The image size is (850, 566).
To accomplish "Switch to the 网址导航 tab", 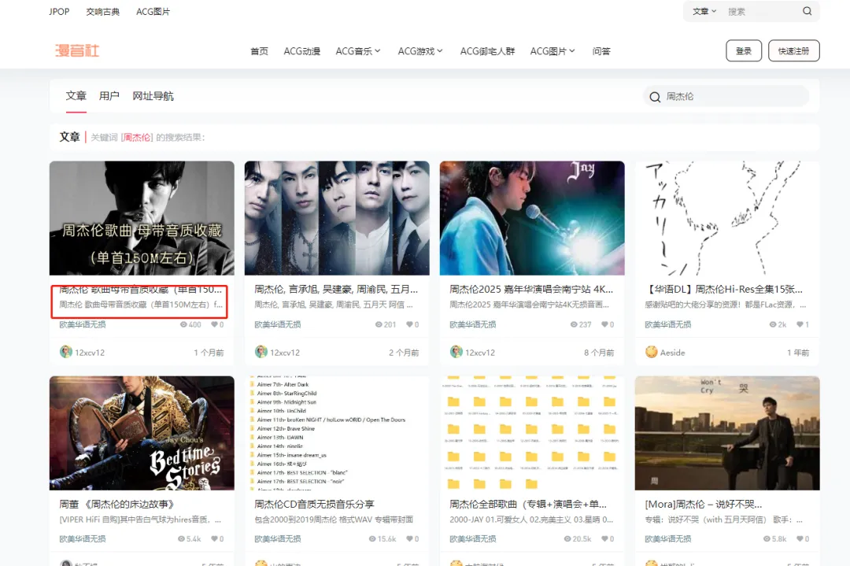I will [x=153, y=96].
